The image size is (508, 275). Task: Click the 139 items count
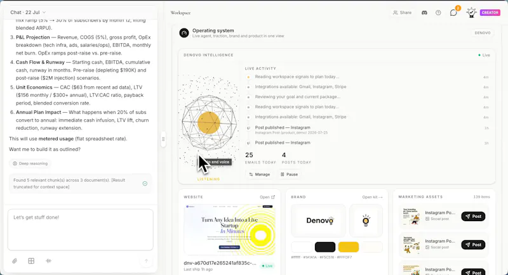point(481,197)
